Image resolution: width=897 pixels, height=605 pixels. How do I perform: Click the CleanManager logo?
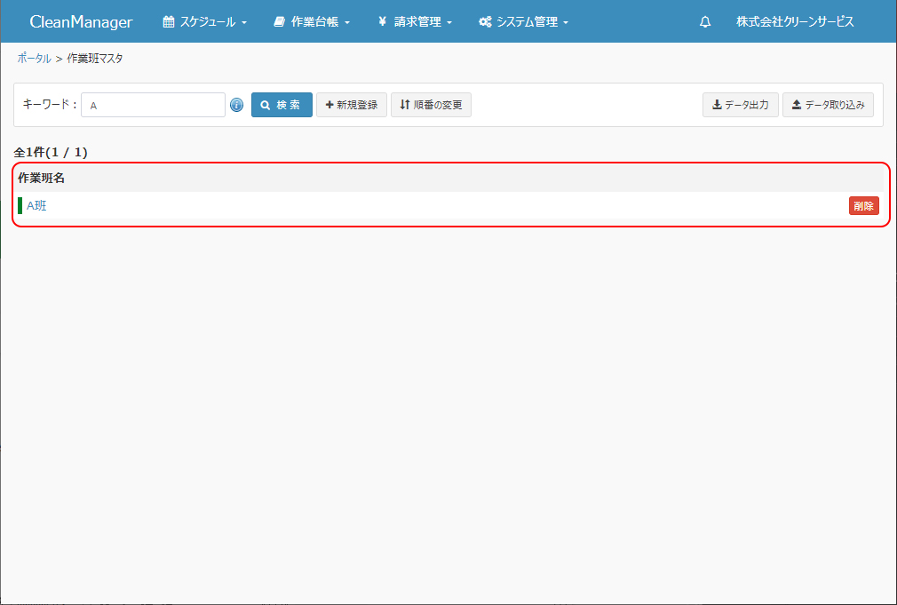[81, 21]
